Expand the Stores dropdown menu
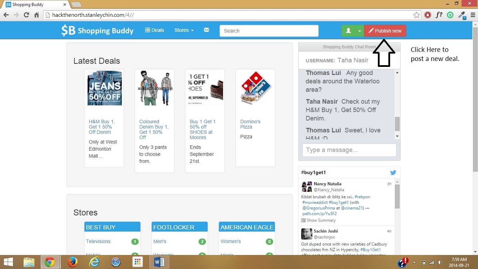Image resolution: width=478 pixels, height=269 pixels. pos(184,30)
